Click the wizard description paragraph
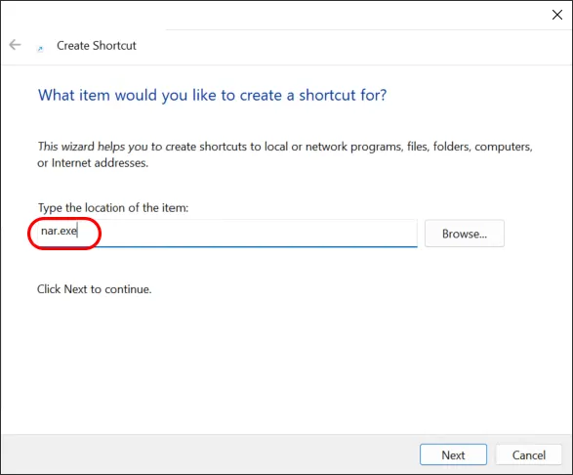The width and height of the screenshot is (573, 475). pyautogui.click(x=285, y=154)
